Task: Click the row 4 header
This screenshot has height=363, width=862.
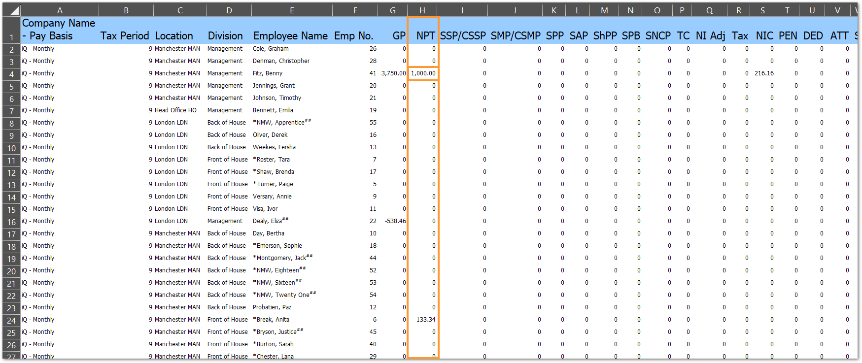Action: click(x=11, y=74)
